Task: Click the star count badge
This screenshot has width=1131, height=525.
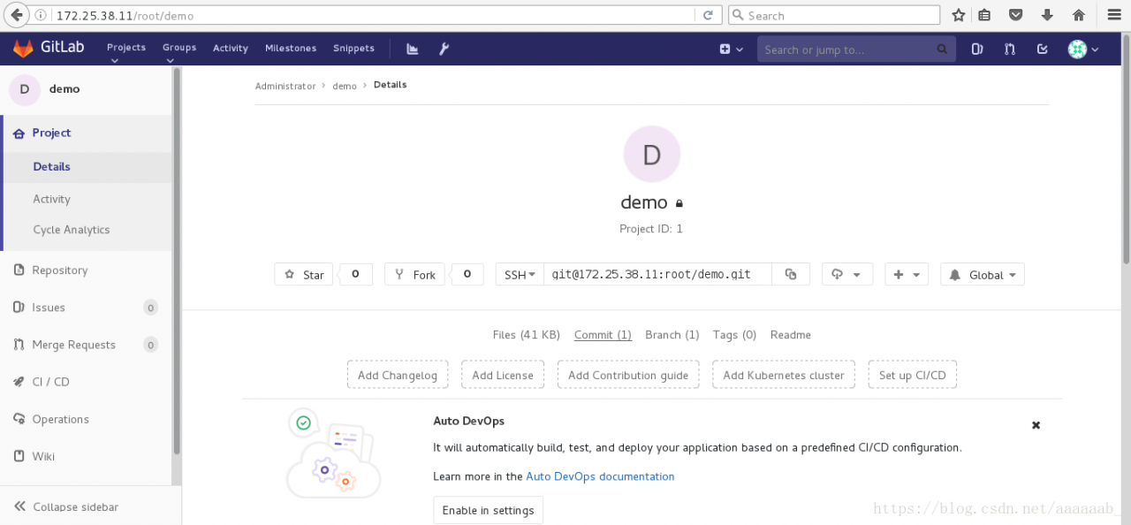Action: (356, 274)
